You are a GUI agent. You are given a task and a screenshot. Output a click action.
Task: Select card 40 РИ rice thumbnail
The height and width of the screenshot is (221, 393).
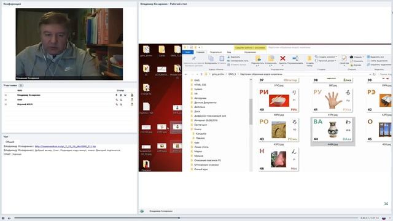(278, 101)
